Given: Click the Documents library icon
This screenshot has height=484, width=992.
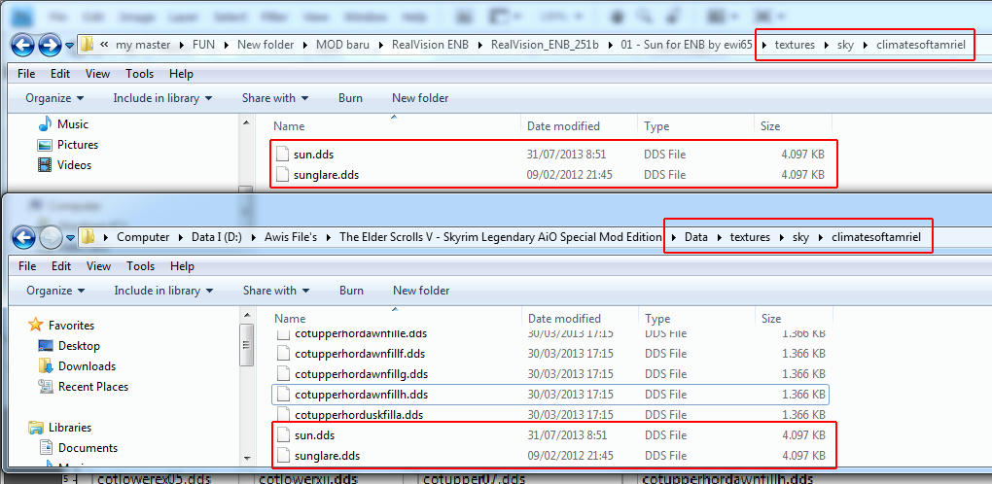Looking at the screenshot, I should click(x=46, y=448).
